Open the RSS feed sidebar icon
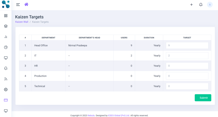 pyautogui.click(x=6, y=79)
